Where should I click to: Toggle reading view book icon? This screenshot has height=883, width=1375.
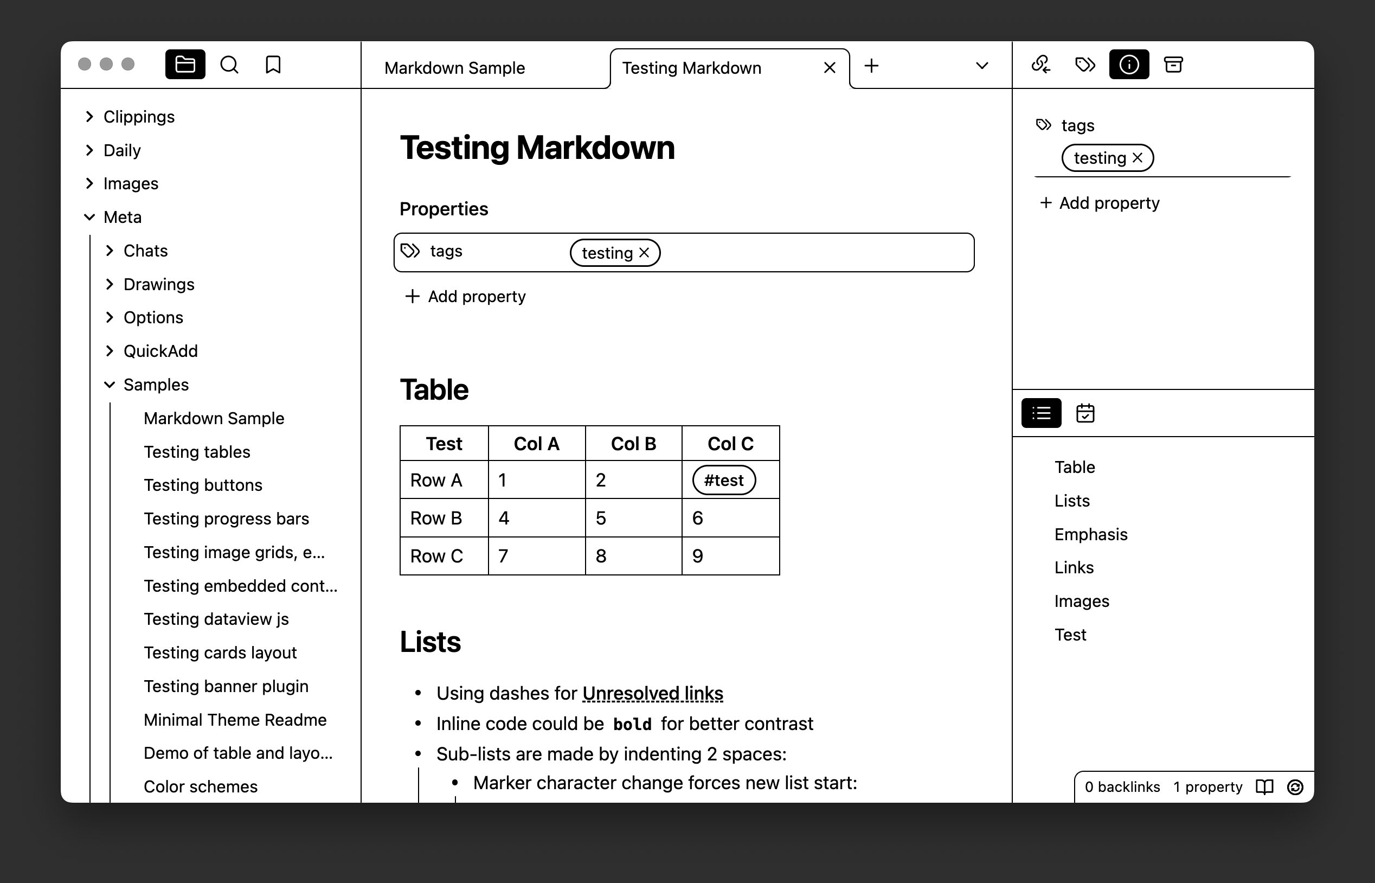point(1264,786)
